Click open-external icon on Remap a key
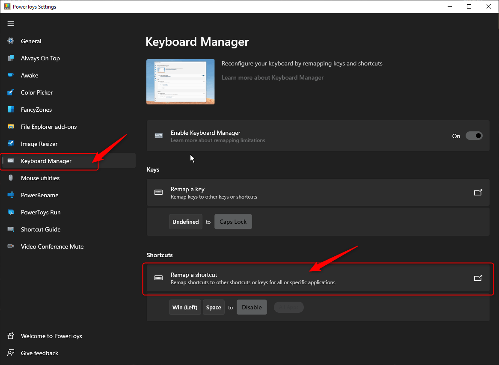 pyautogui.click(x=478, y=193)
